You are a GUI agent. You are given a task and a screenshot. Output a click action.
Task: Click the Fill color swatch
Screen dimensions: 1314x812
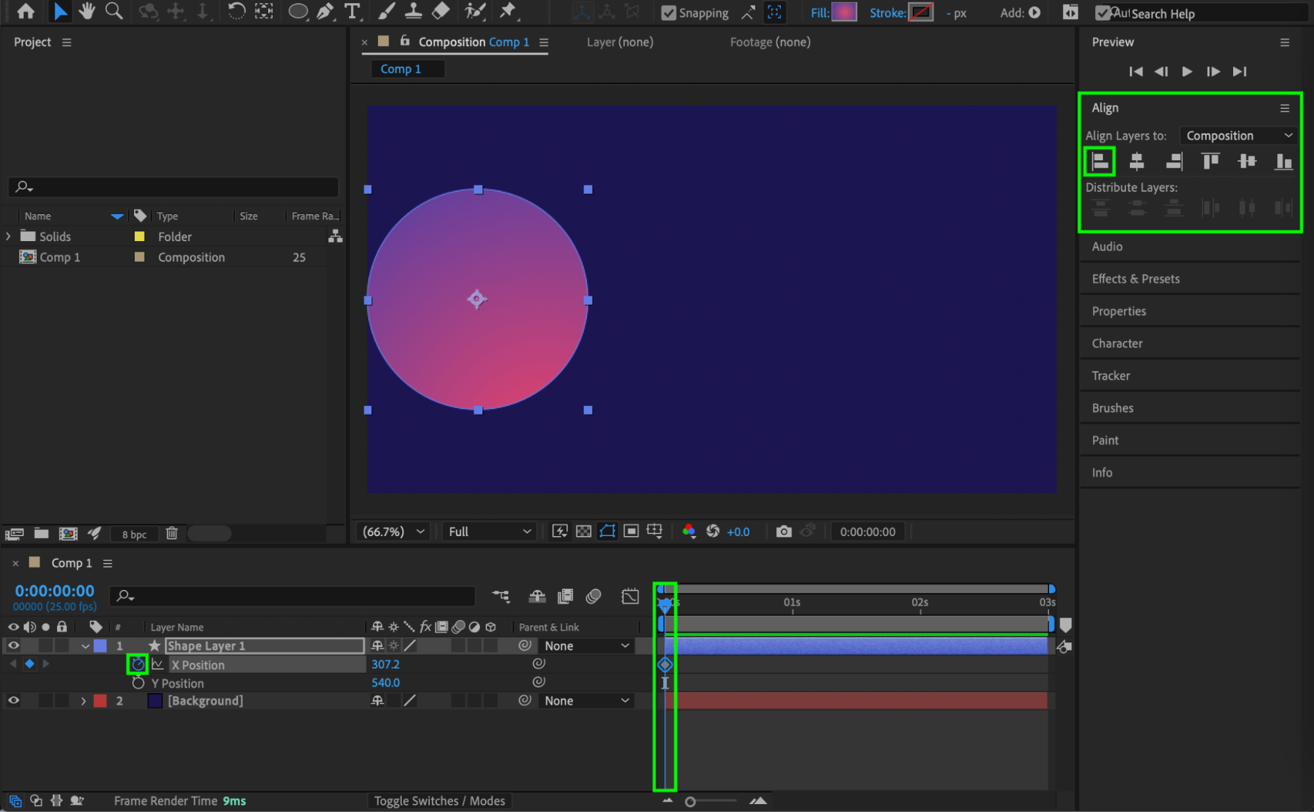843,12
